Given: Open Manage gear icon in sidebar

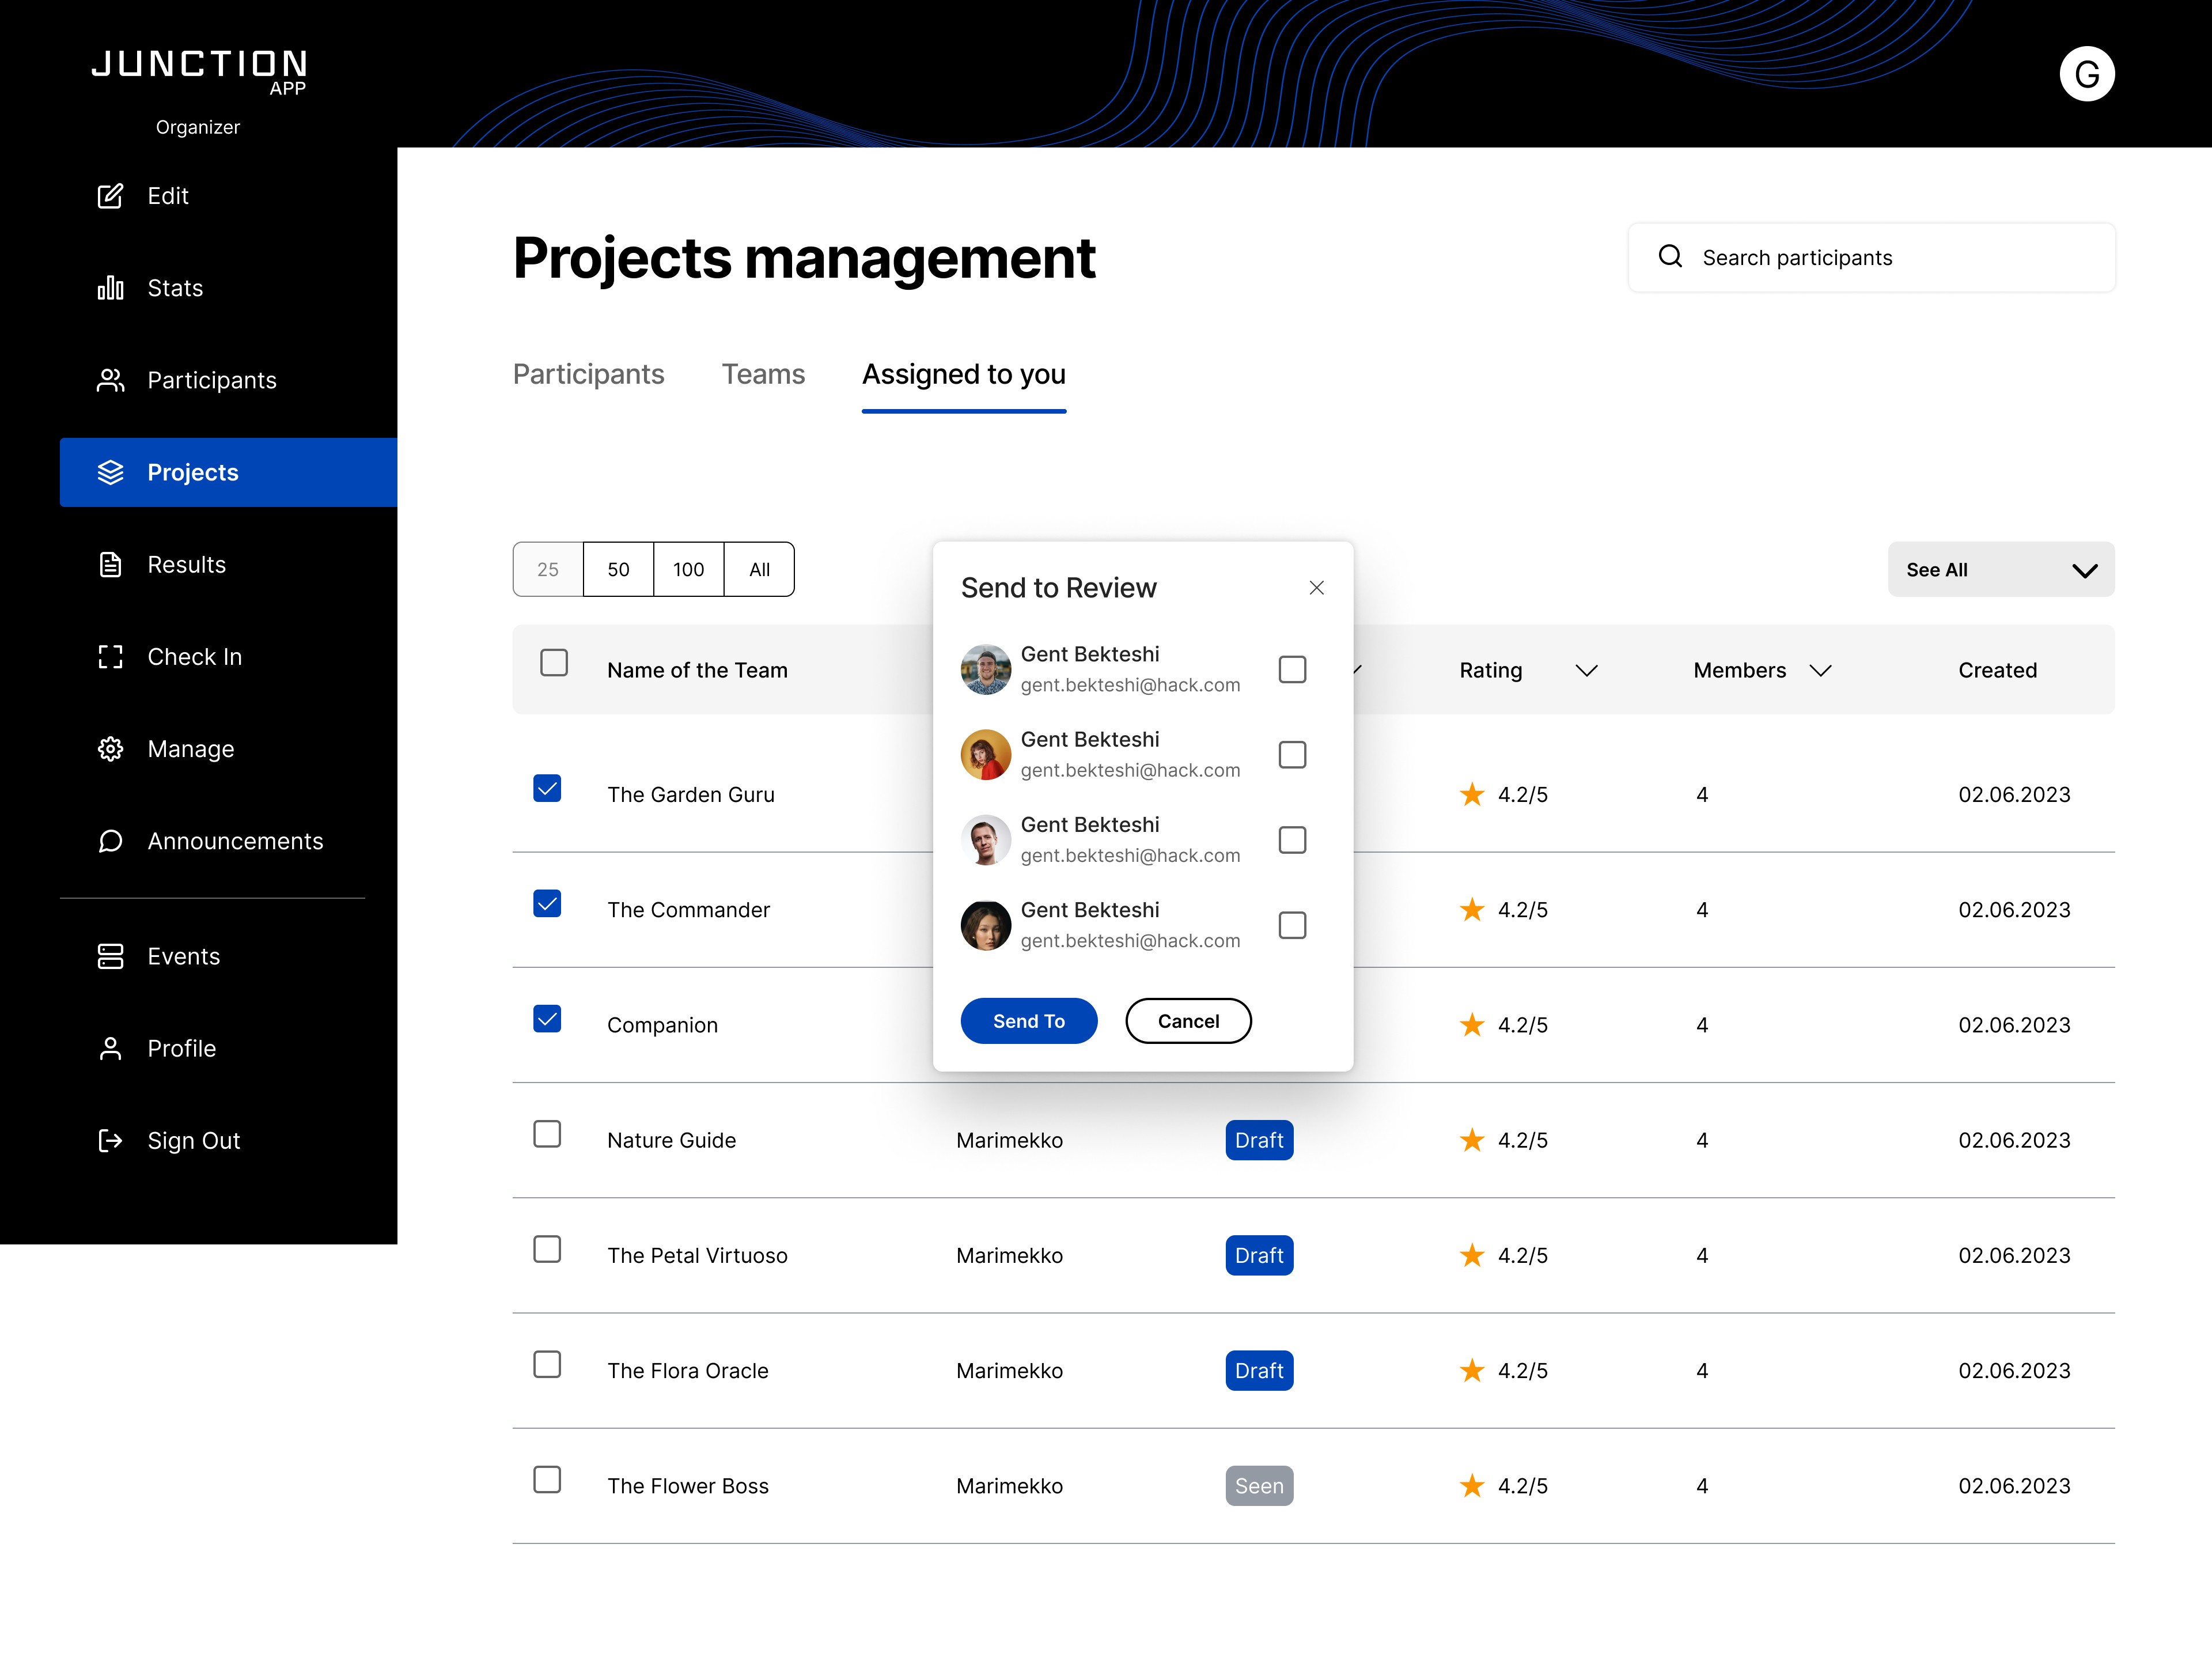Looking at the screenshot, I should click(110, 749).
